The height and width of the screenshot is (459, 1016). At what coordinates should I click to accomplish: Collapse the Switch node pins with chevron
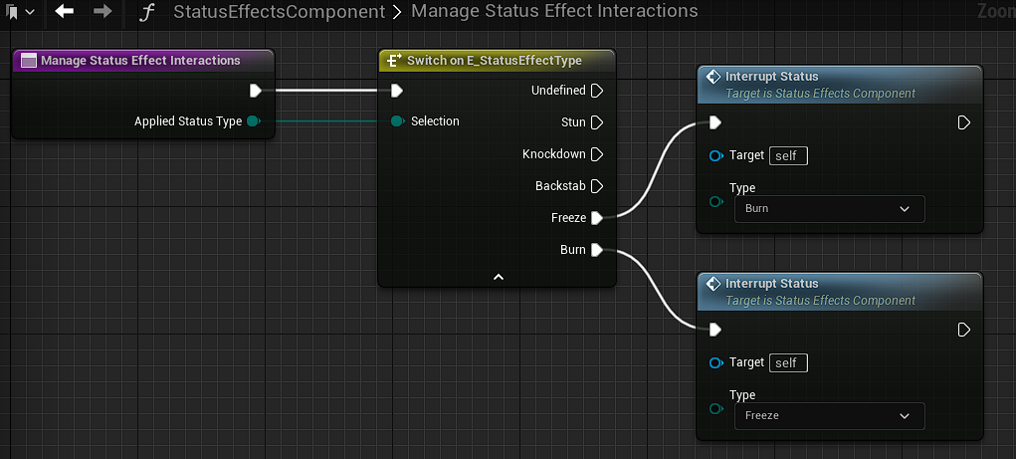[499, 277]
